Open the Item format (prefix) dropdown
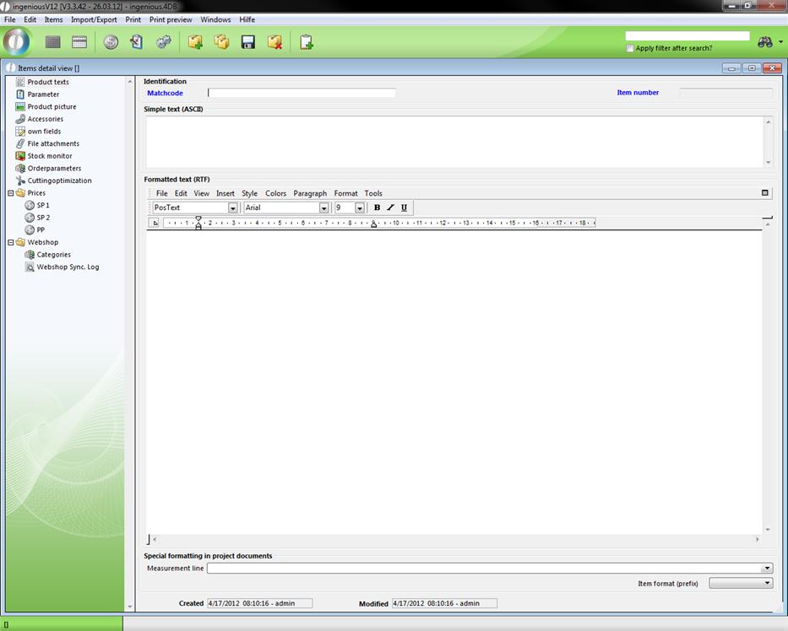Image resolution: width=788 pixels, height=631 pixels. (767, 583)
